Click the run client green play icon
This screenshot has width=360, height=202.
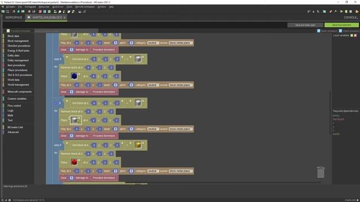tap(341, 11)
